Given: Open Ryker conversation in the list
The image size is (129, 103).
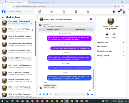Looking at the screenshot, I should [x=17, y=88].
